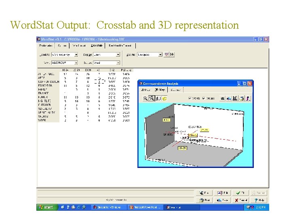
Task: Click the first right-side toolbar icon in Correspondence Analysis
Action: [223, 98]
